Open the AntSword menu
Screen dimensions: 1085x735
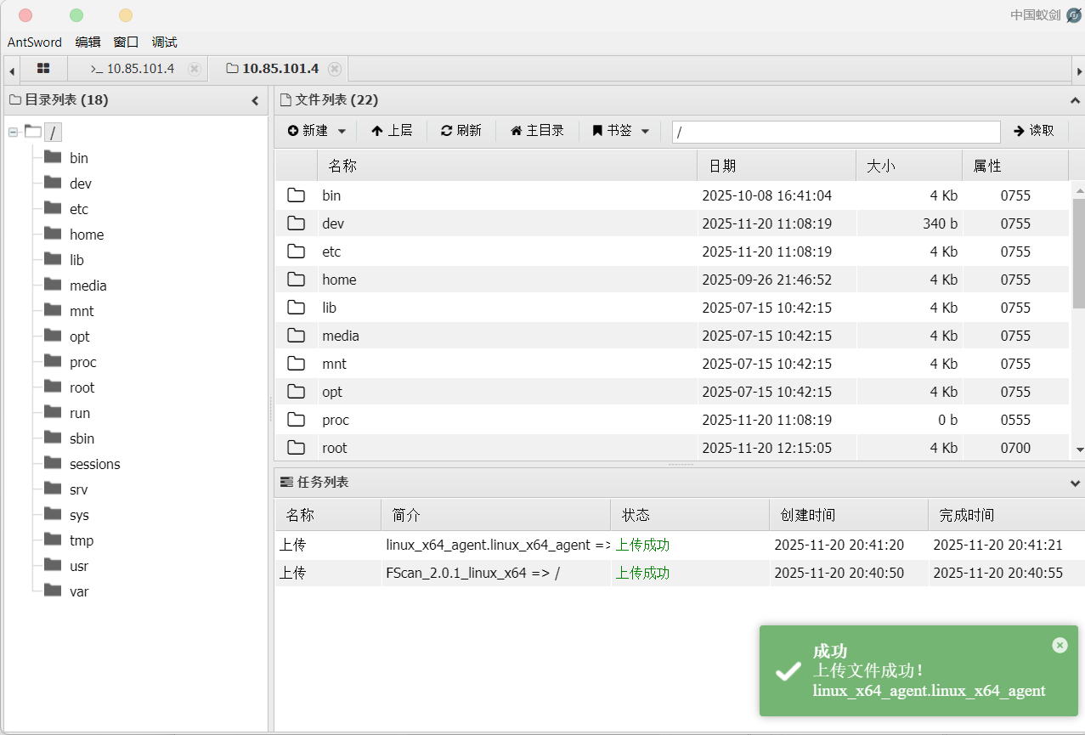coord(35,42)
